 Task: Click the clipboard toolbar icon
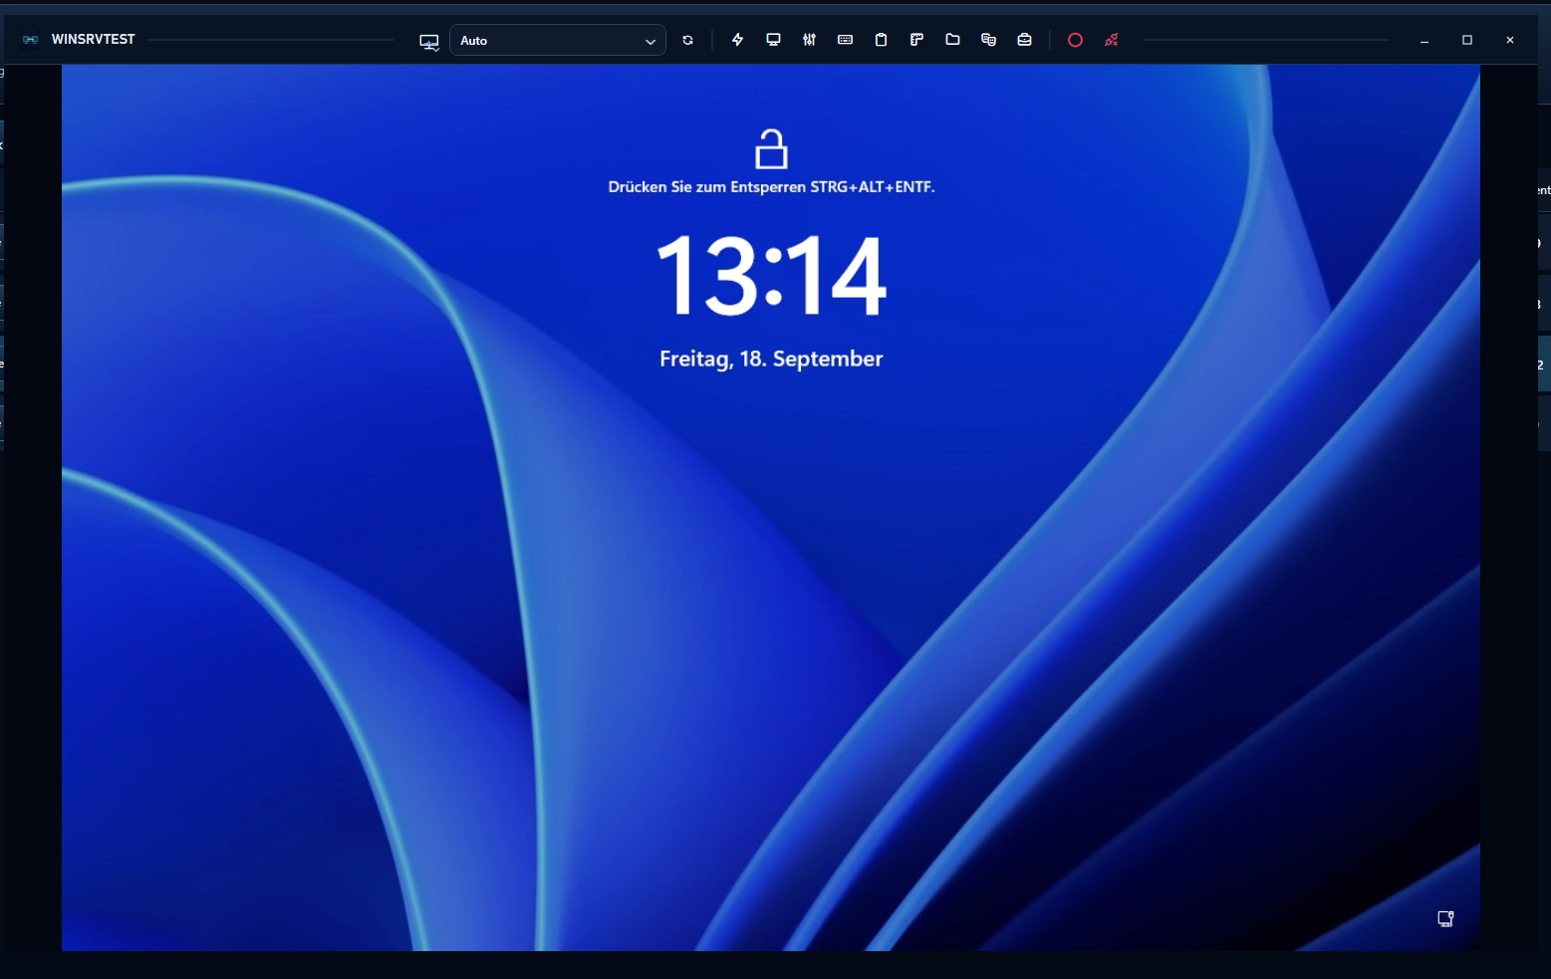point(881,40)
